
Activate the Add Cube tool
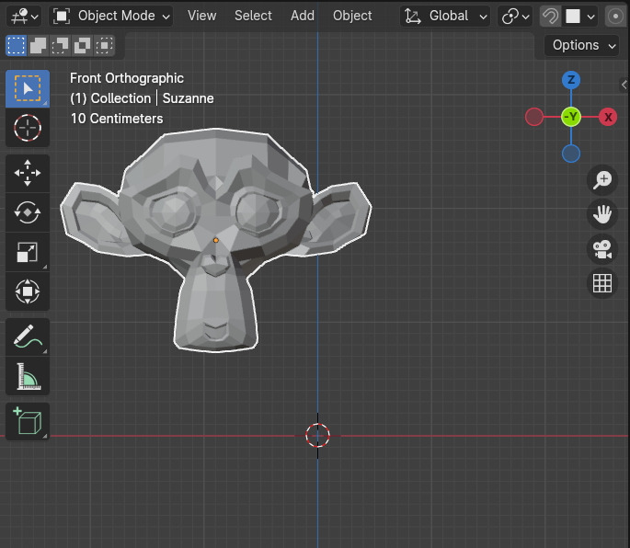click(28, 421)
